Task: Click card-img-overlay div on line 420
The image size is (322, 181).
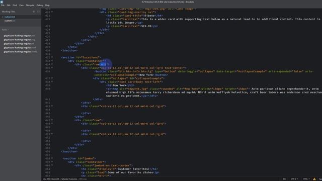Action: (128, 12)
